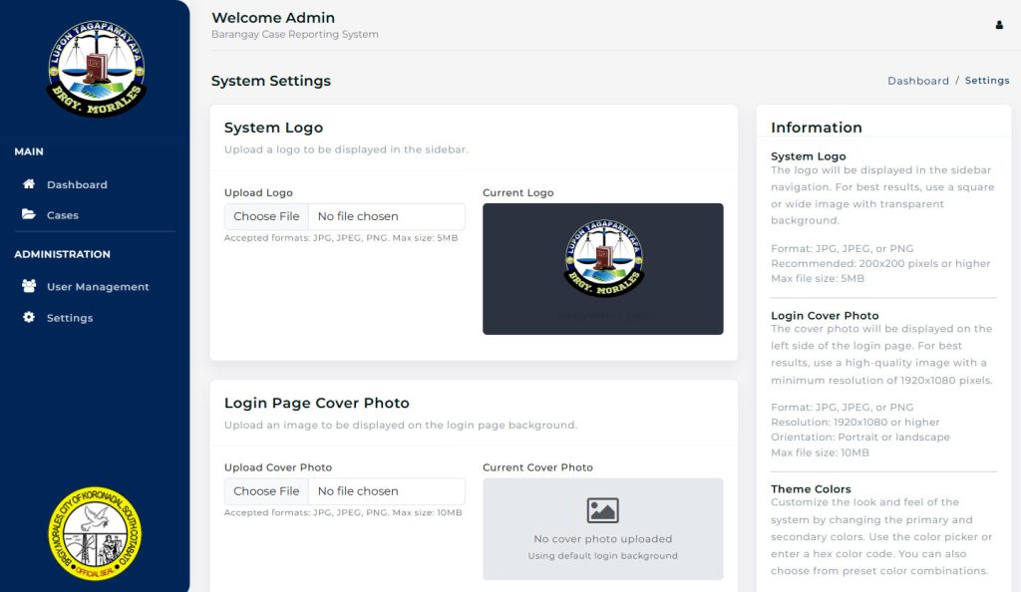This screenshot has height=592, width=1021.
Task: Open the Settings label in the sidebar
Action: click(x=70, y=318)
